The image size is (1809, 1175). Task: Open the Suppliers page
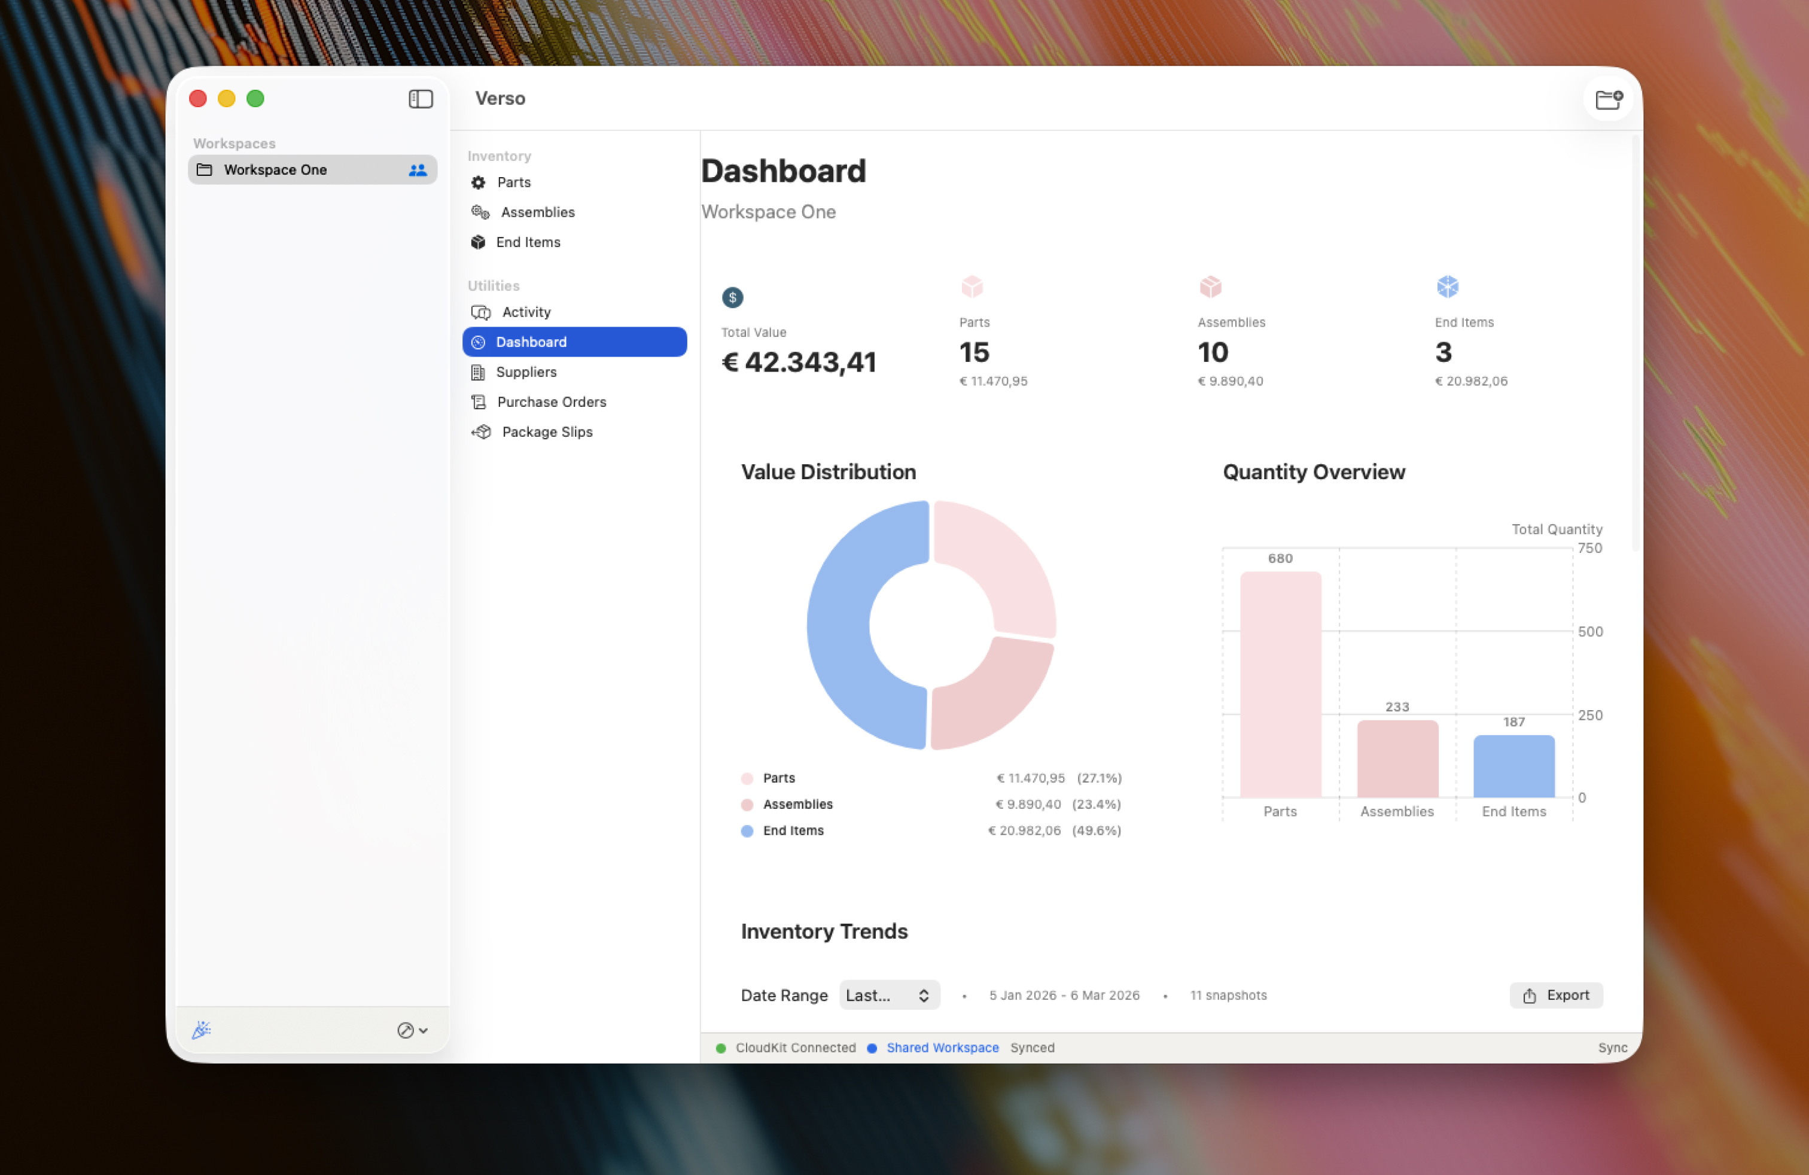click(525, 372)
